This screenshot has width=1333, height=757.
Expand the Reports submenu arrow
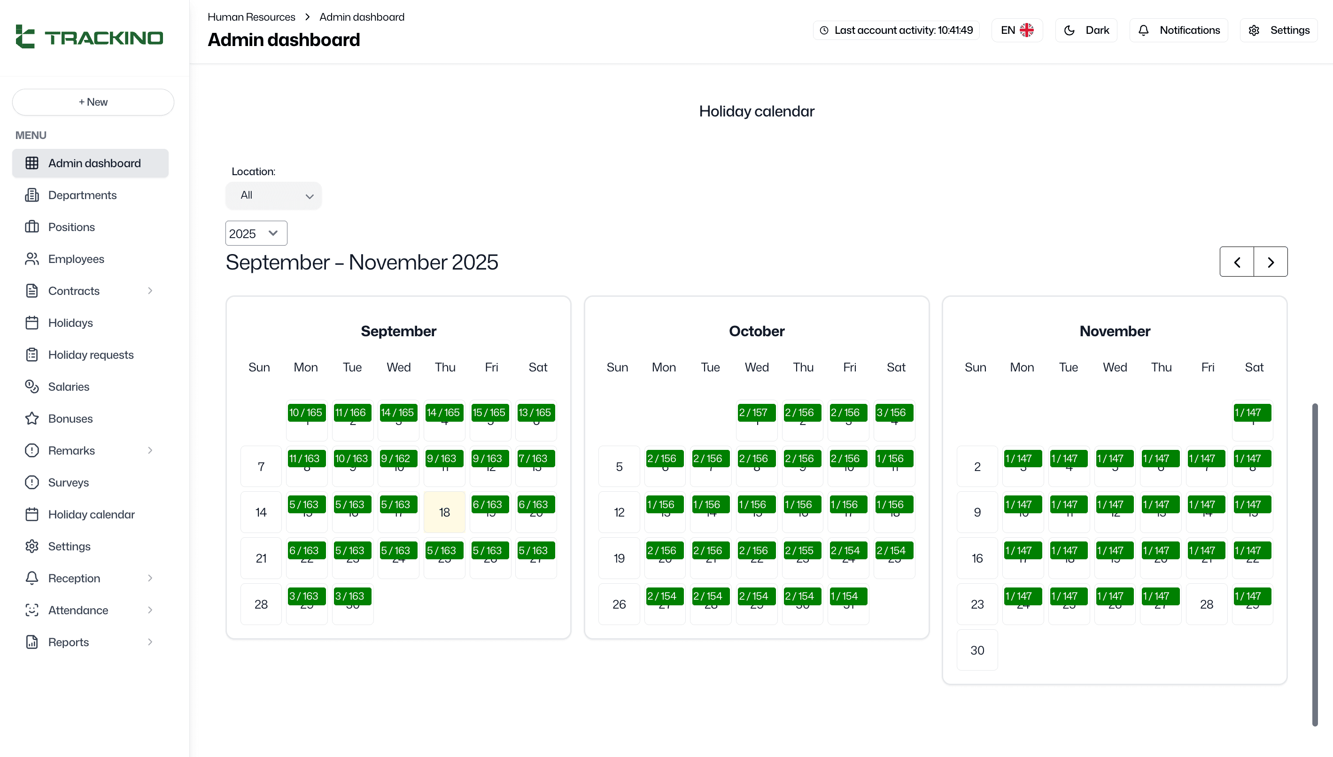pyautogui.click(x=150, y=641)
